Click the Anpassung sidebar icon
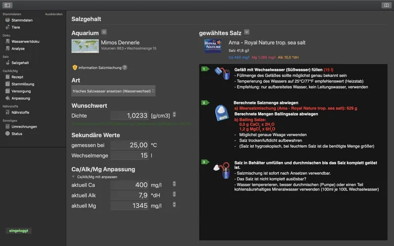The image size is (394, 246). coord(7,98)
